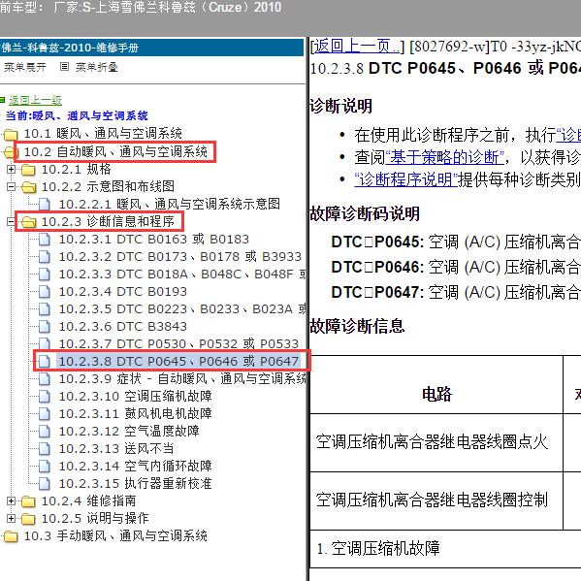Follow the 返回上一页 link
The height and width of the screenshot is (581, 581).
coord(357,47)
